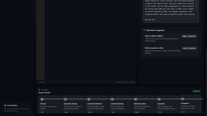The width and height of the screenshot is (207, 116).
Task: Click the 18ms duration chip on Instruction Parsing
Action: 66,112
